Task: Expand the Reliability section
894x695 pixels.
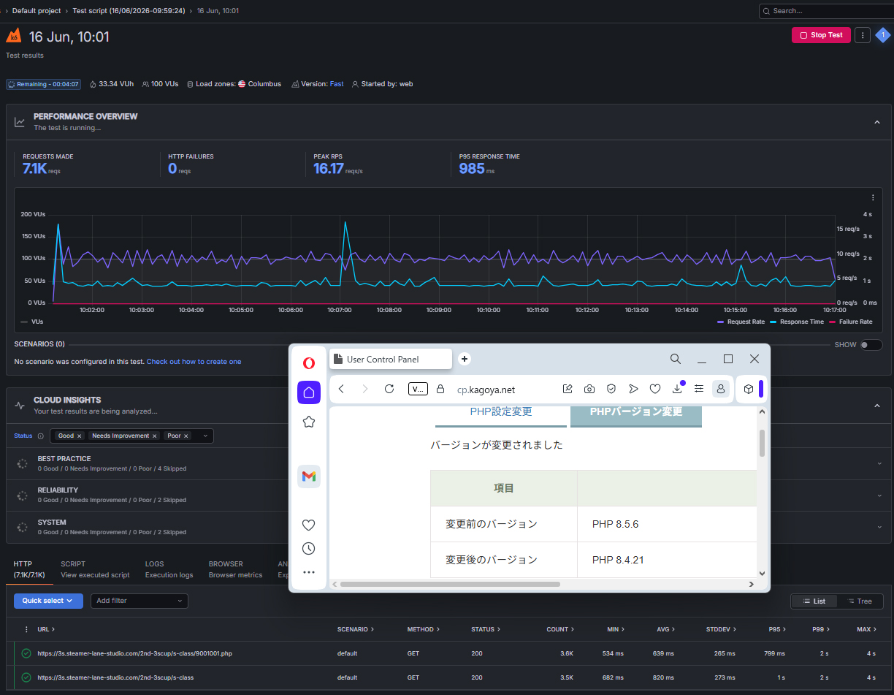Action: pos(879,495)
